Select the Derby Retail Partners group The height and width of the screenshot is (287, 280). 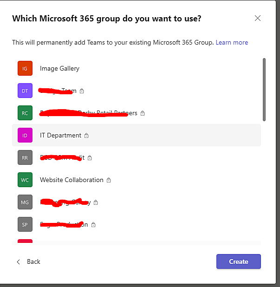(111, 113)
